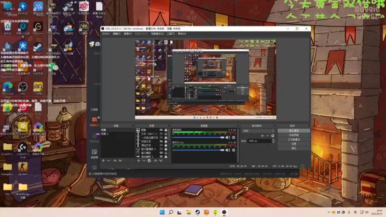Open the 淡出 transition type dropdown
The image size is (386, 217).
pyautogui.click(x=258, y=131)
